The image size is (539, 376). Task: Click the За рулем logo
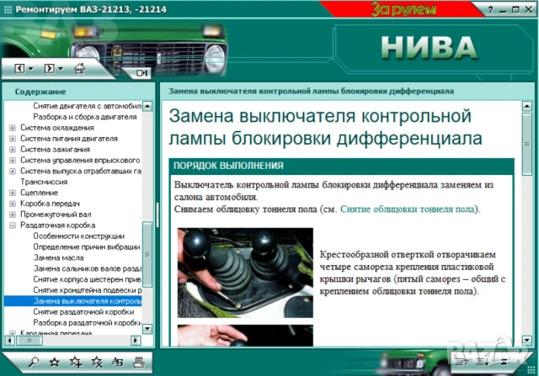coord(403,9)
